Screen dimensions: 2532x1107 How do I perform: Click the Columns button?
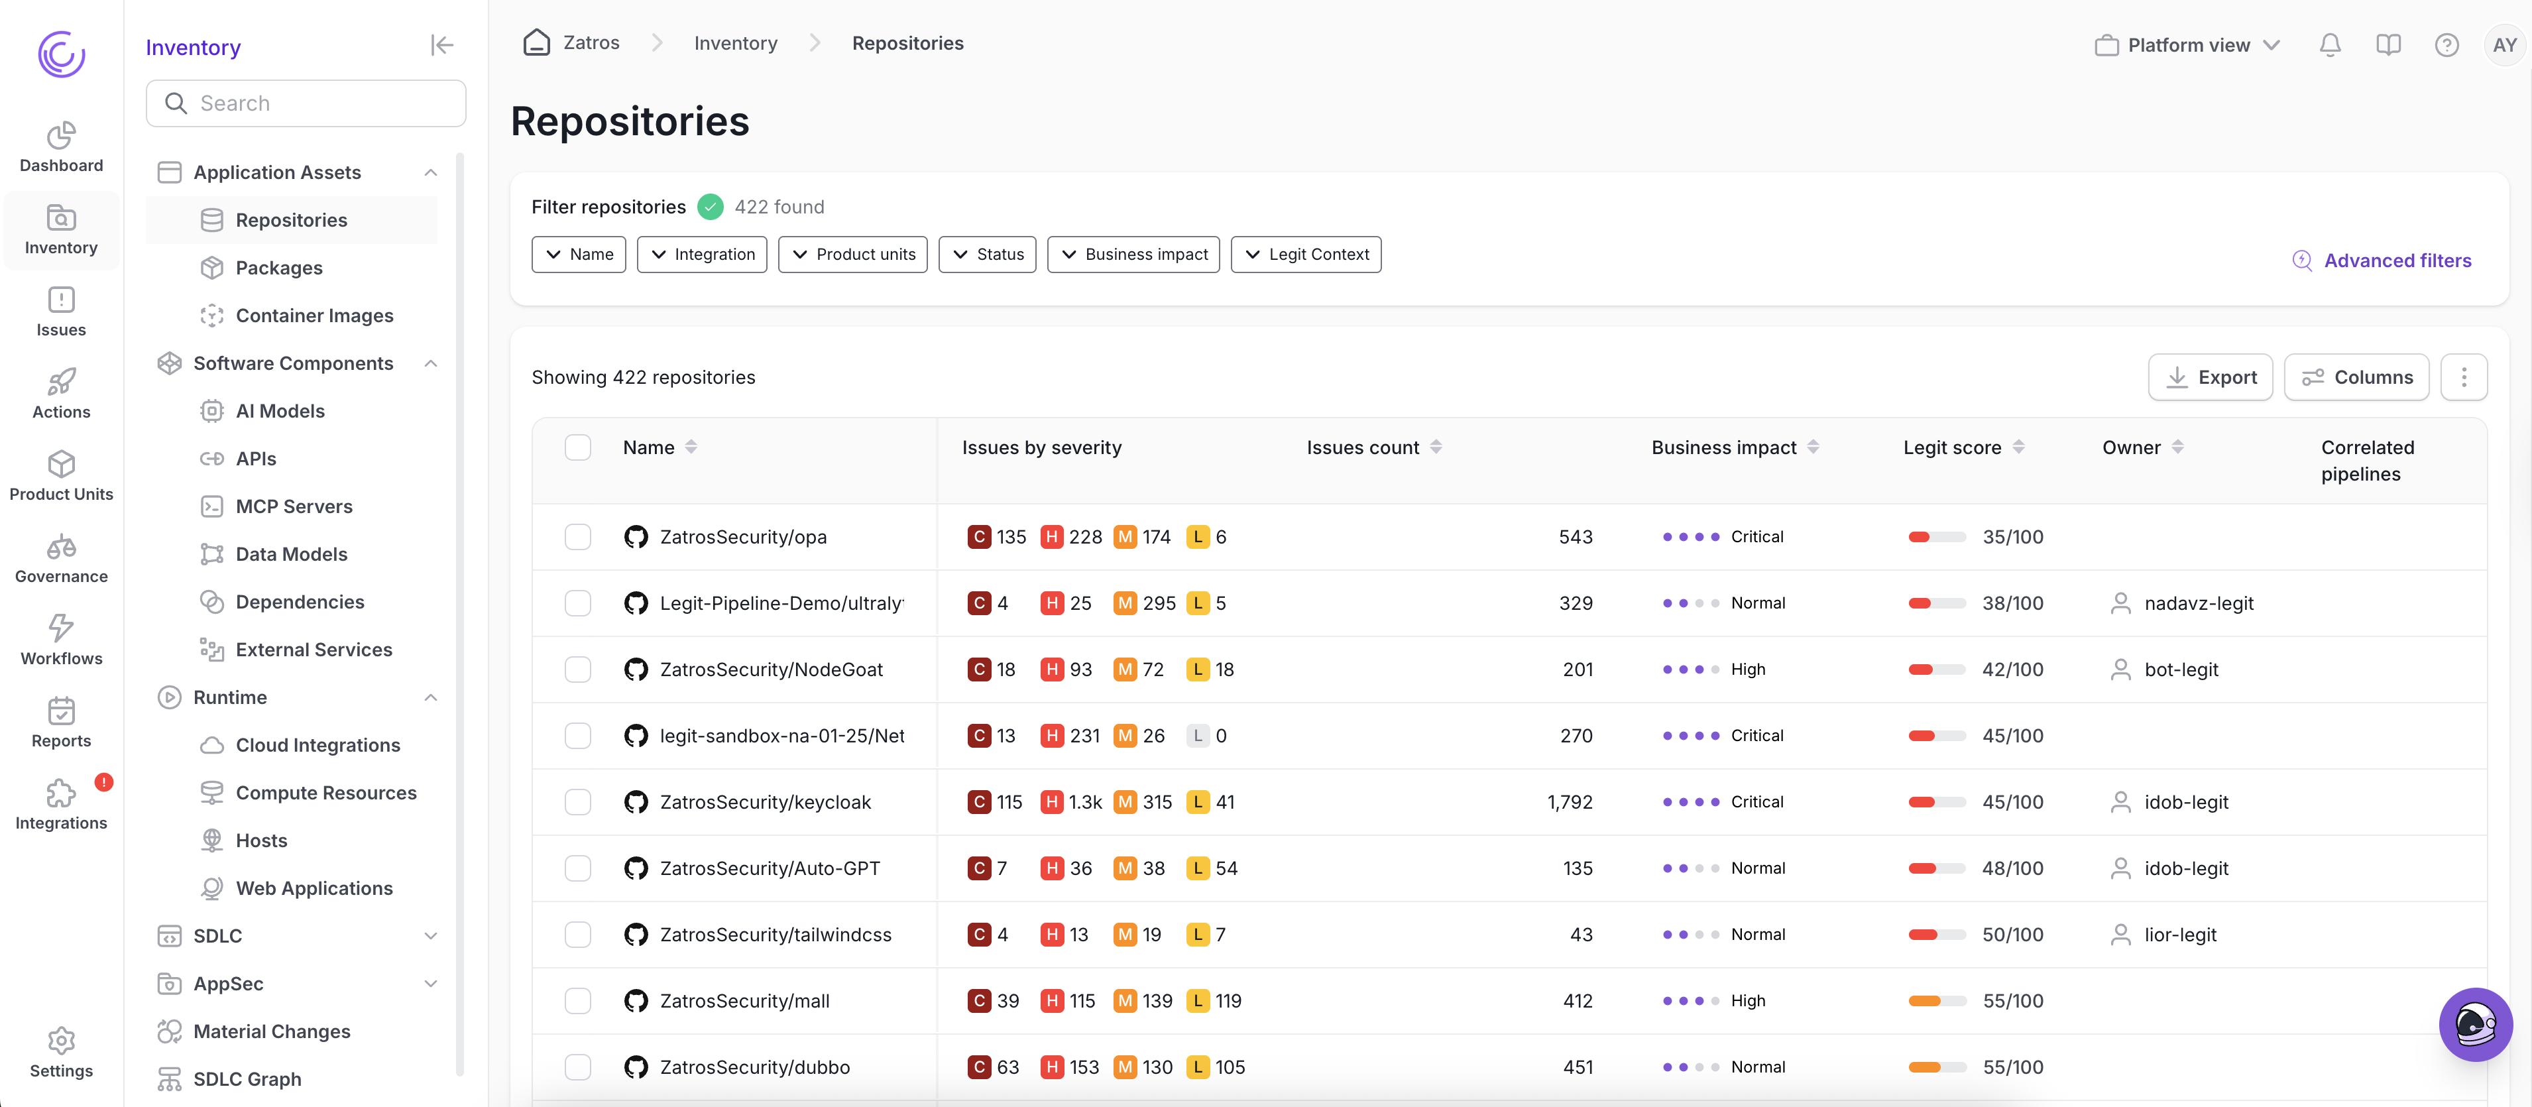pos(2356,378)
